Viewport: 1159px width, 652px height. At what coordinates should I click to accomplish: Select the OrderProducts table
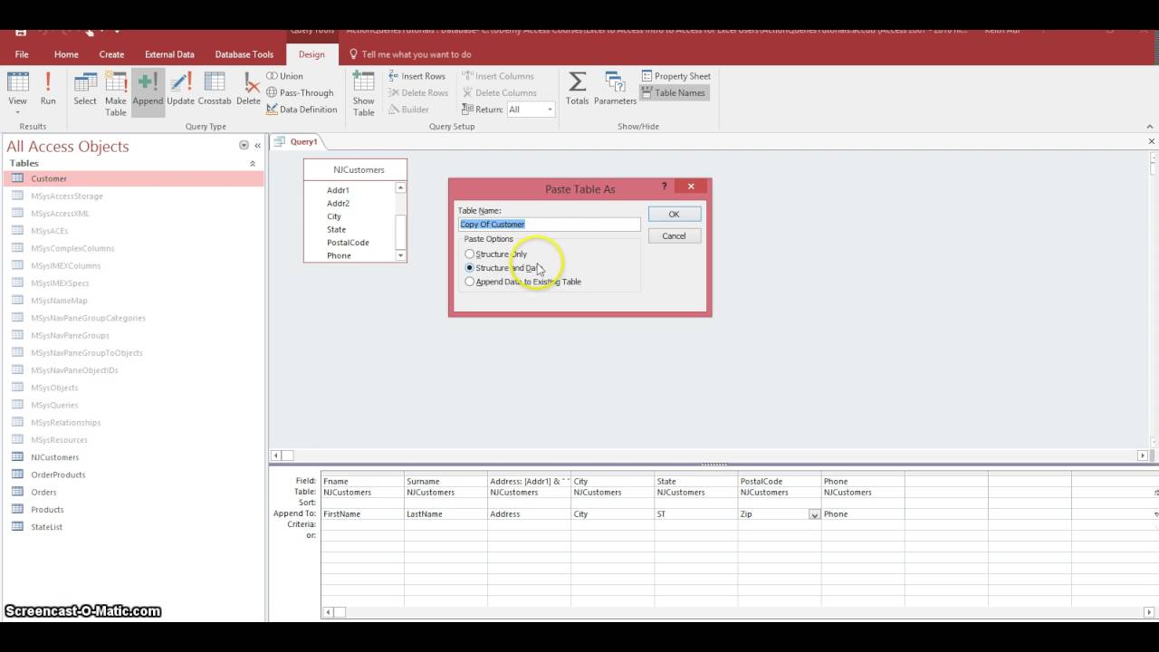(x=134, y=475)
